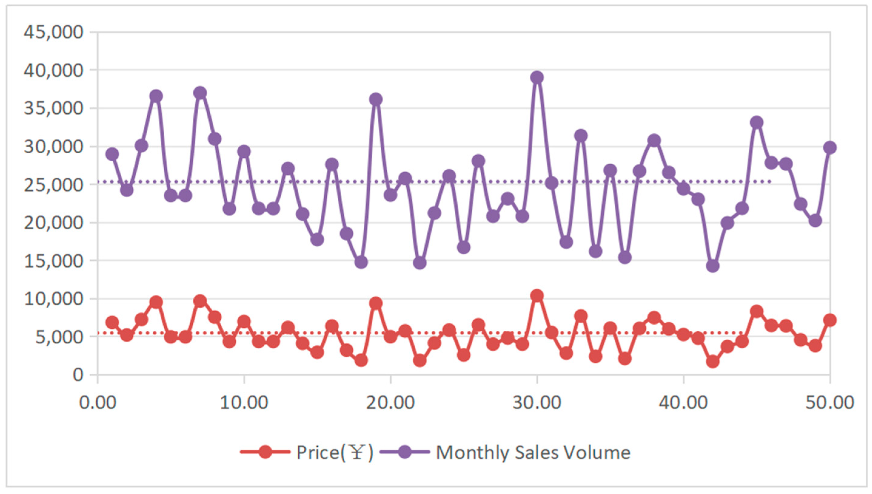
Task: Select the last purple point at x=50
Action: (830, 148)
